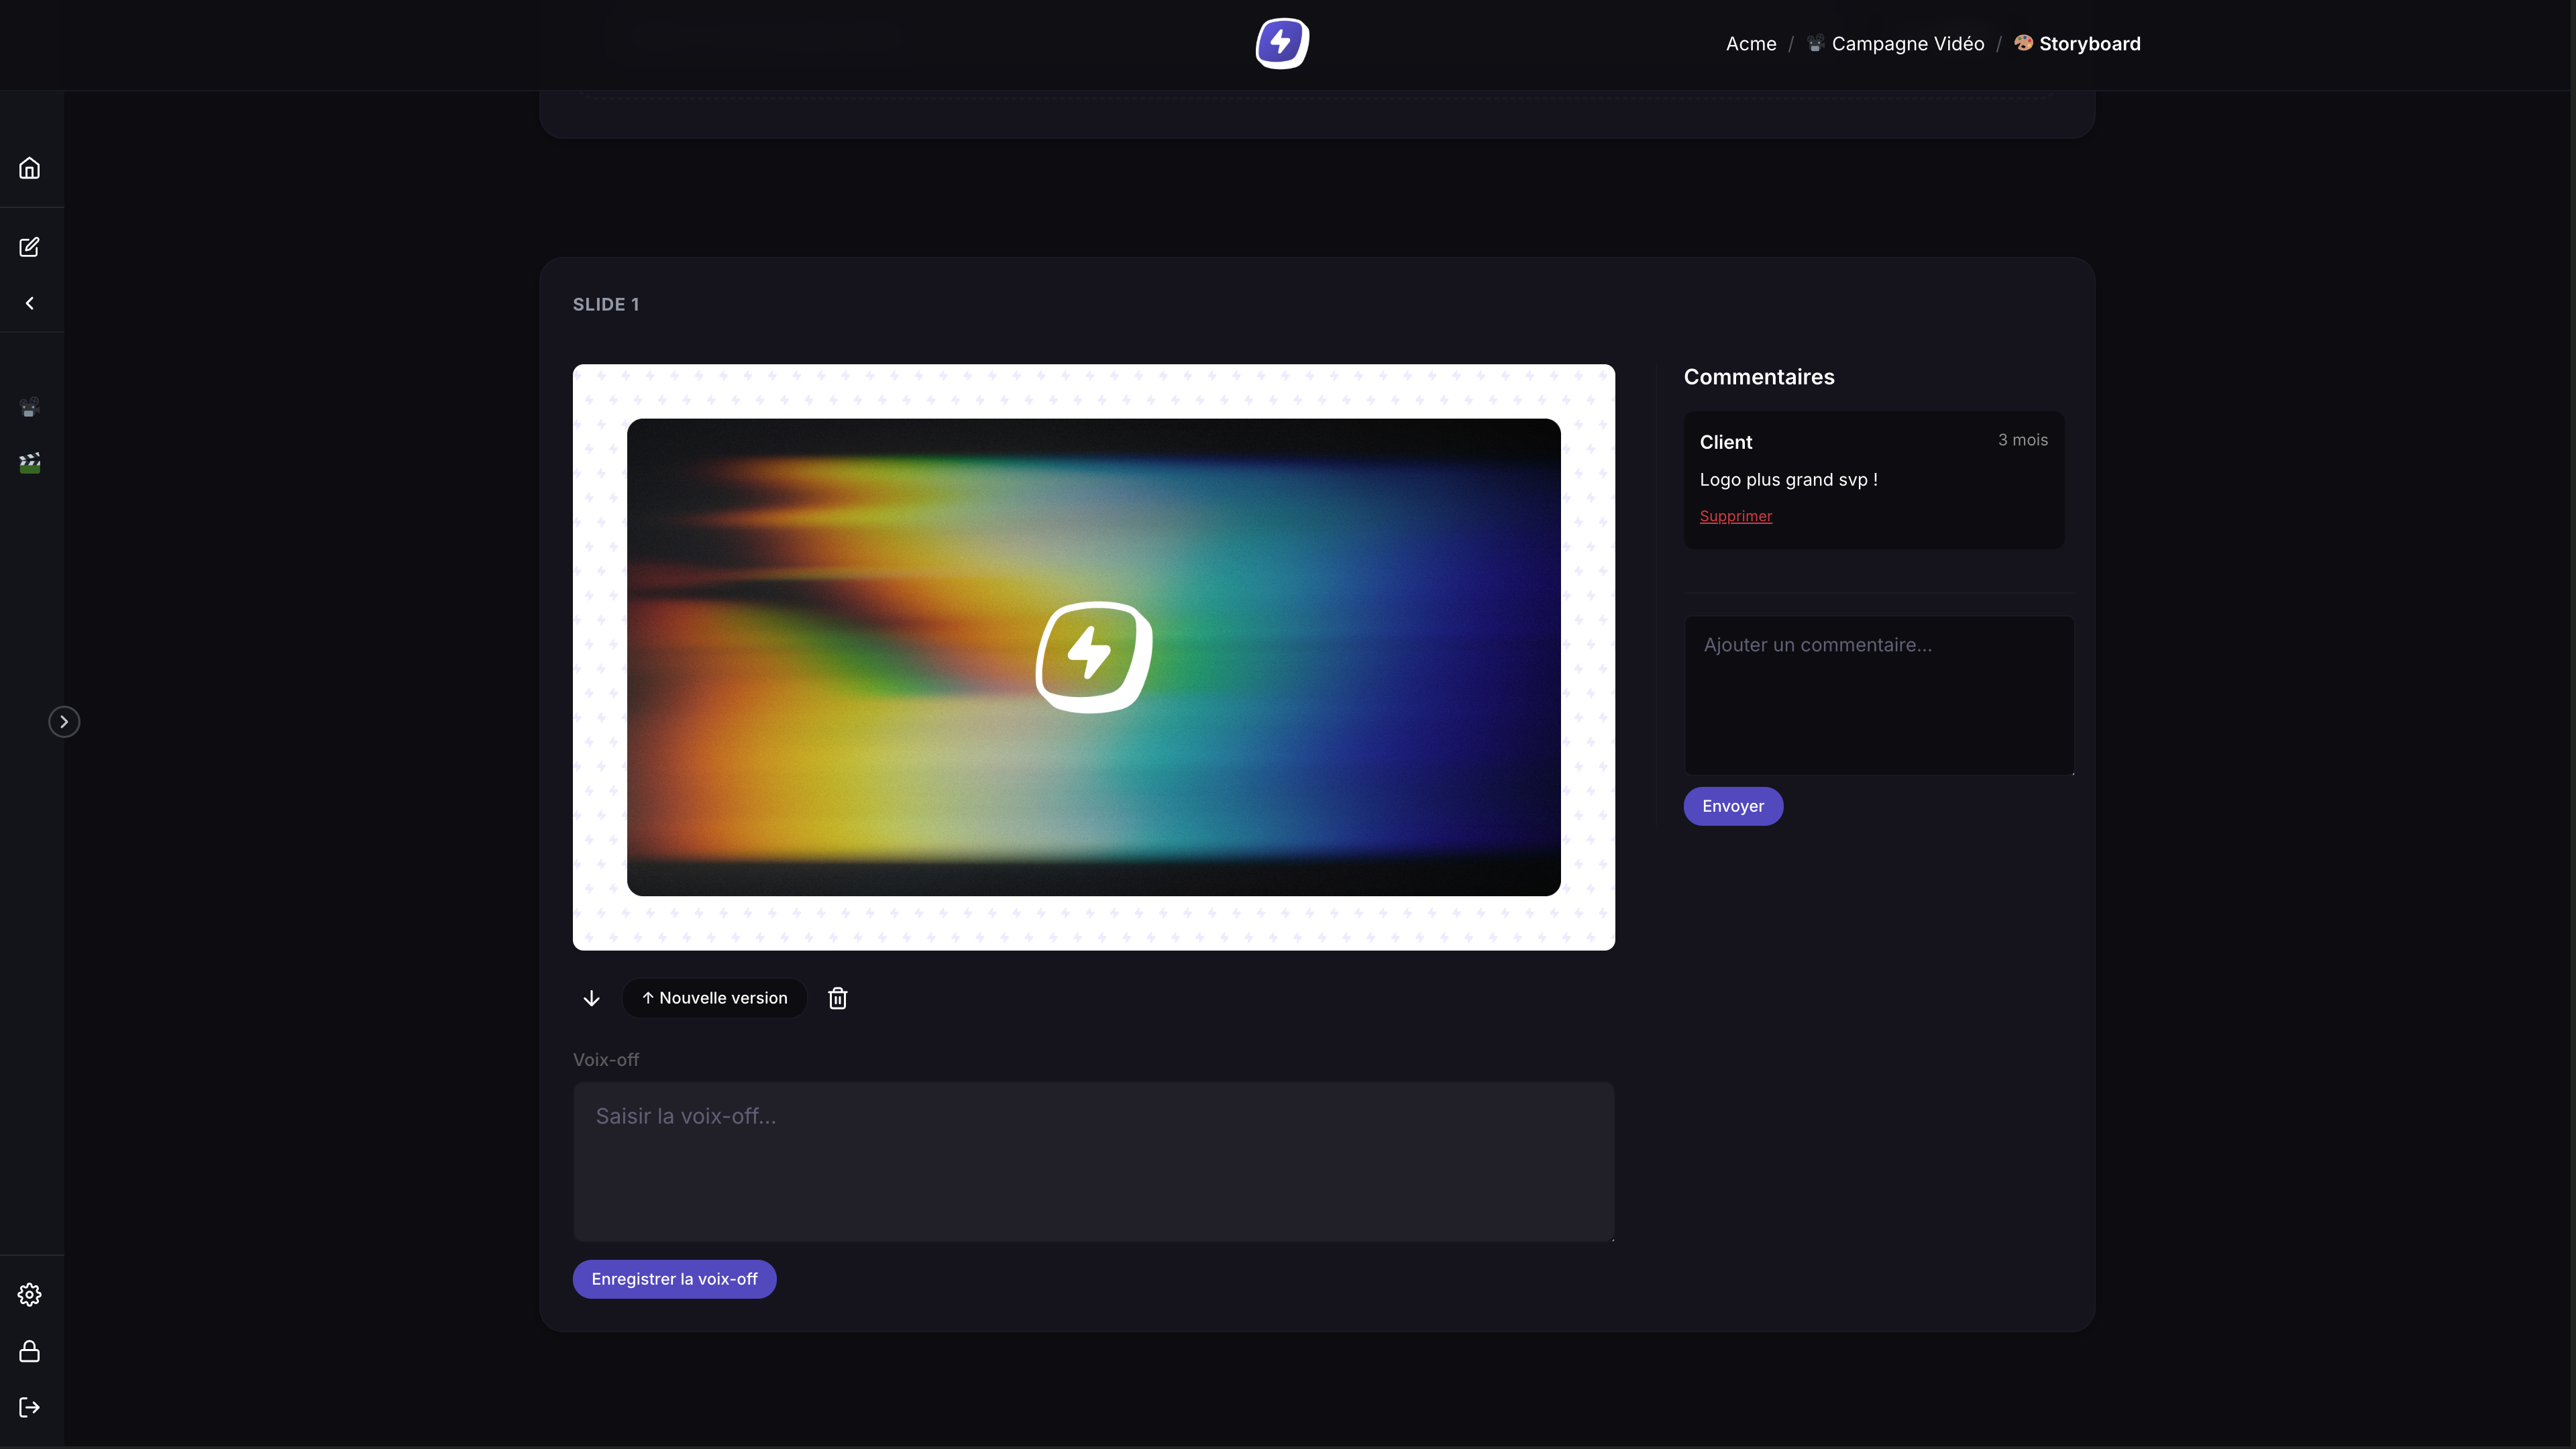Send the comment with Envoyer button
2576x1449 pixels.
click(x=1733, y=806)
